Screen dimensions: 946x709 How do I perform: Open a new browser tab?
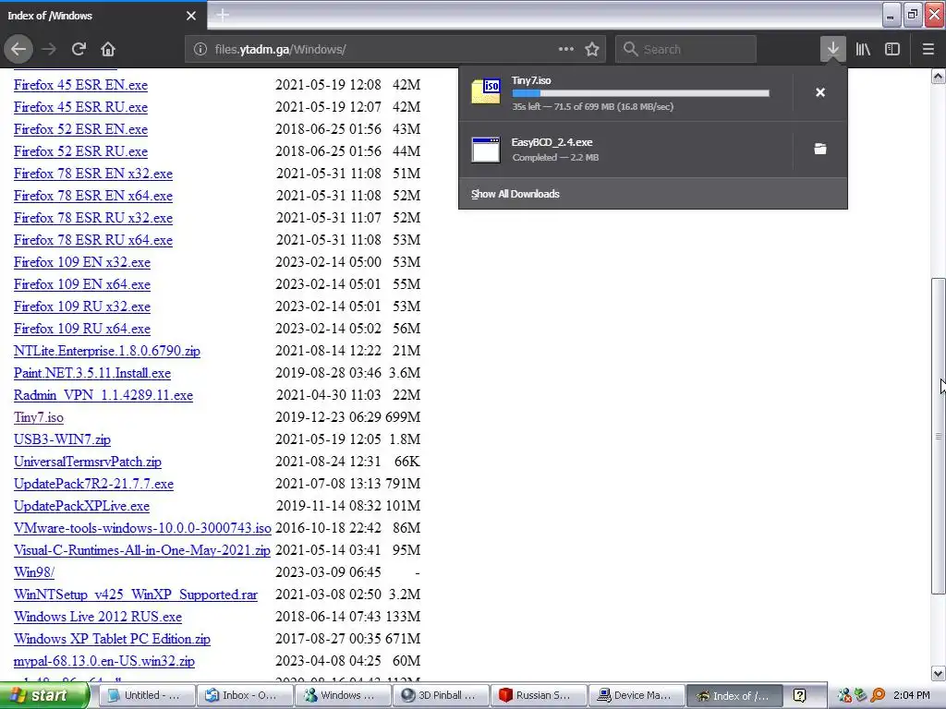point(223,15)
